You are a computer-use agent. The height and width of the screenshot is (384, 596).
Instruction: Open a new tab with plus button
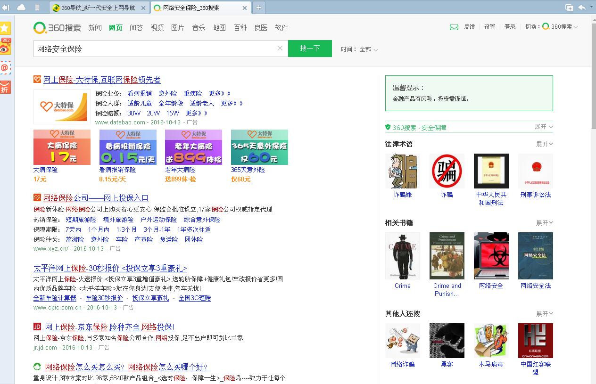click(x=259, y=8)
